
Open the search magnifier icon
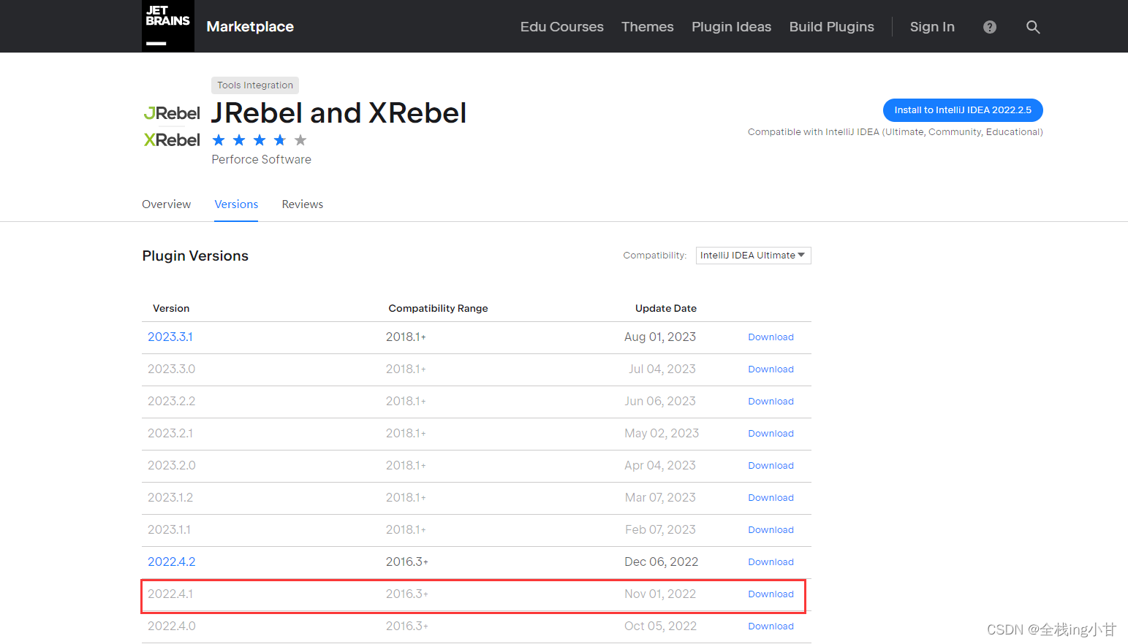click(1033, 27)
